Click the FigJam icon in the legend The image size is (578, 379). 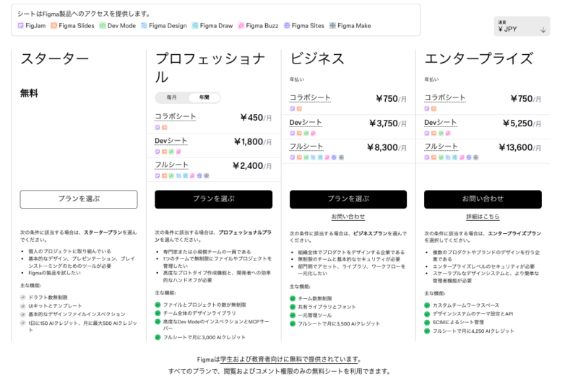21,25
